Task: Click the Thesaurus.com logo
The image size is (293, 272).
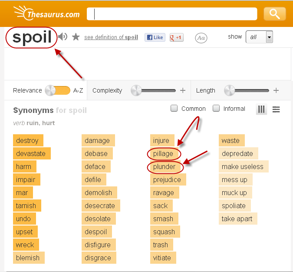Action: click(x=47, y=13)
